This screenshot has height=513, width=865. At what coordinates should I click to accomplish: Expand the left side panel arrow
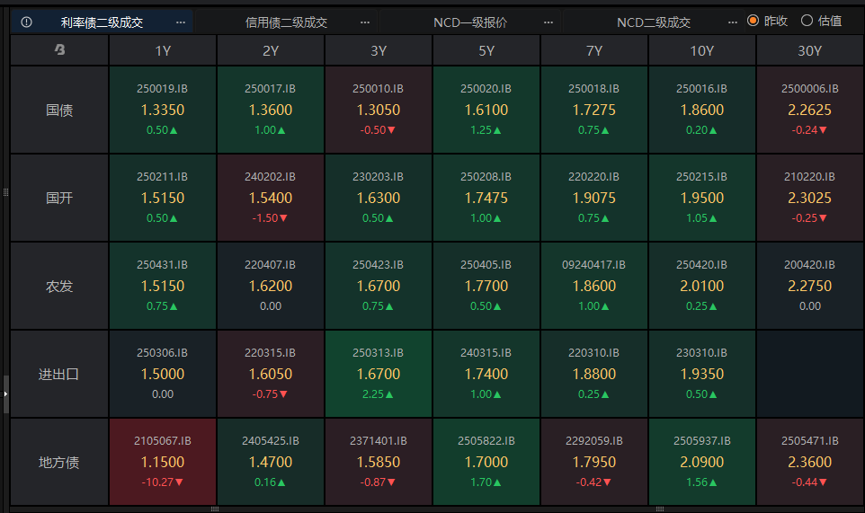(5, 394)
